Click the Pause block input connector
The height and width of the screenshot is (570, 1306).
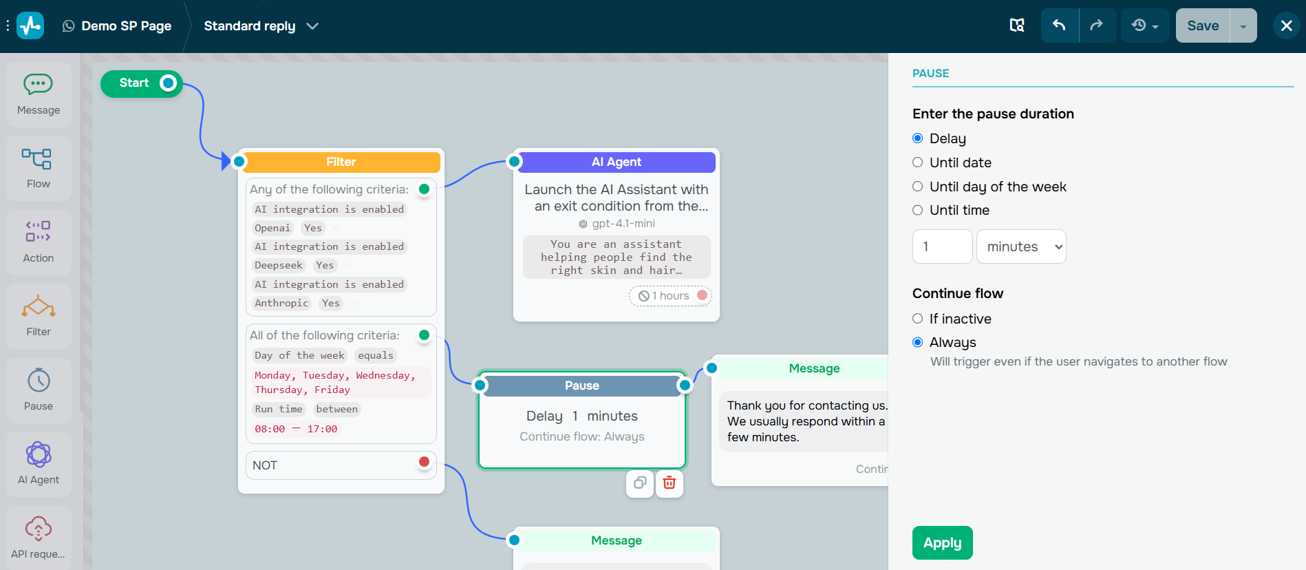pyautogui.click(x=480, y=386)
